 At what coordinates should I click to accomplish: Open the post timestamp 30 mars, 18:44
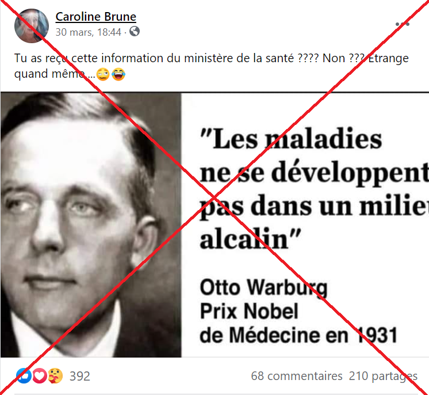88,32
